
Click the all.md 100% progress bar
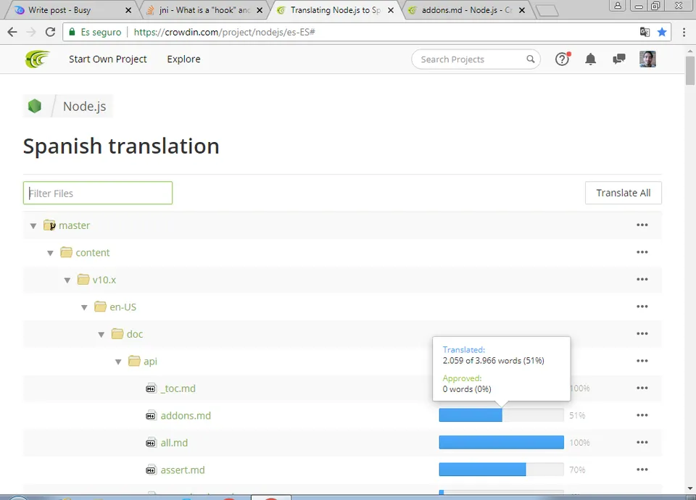501,442
